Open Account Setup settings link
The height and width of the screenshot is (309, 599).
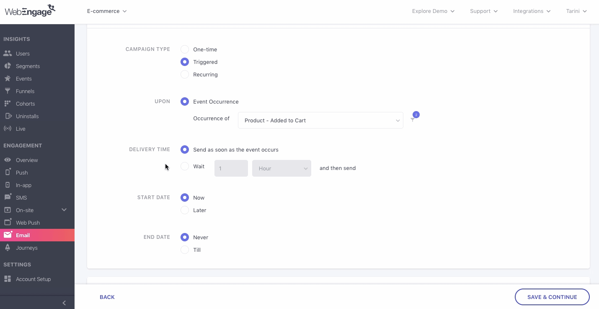(34, 279)
